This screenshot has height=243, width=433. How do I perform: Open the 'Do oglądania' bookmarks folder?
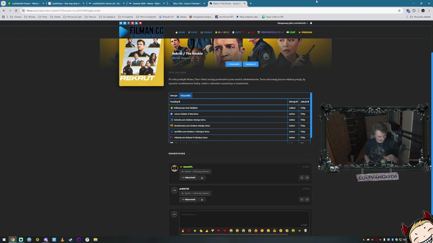(107, 17)
